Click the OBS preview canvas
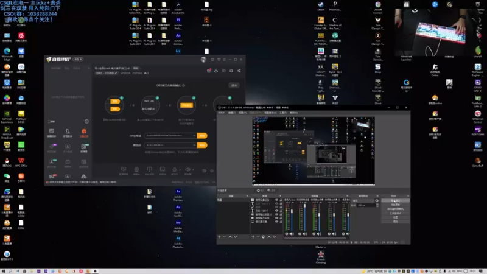 point(314,151)
